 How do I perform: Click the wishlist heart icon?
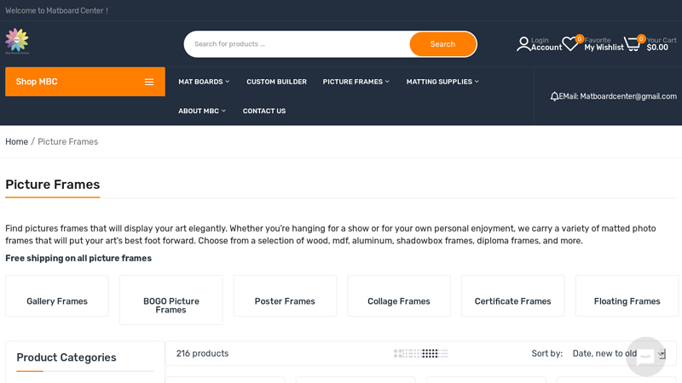[569, 44]
